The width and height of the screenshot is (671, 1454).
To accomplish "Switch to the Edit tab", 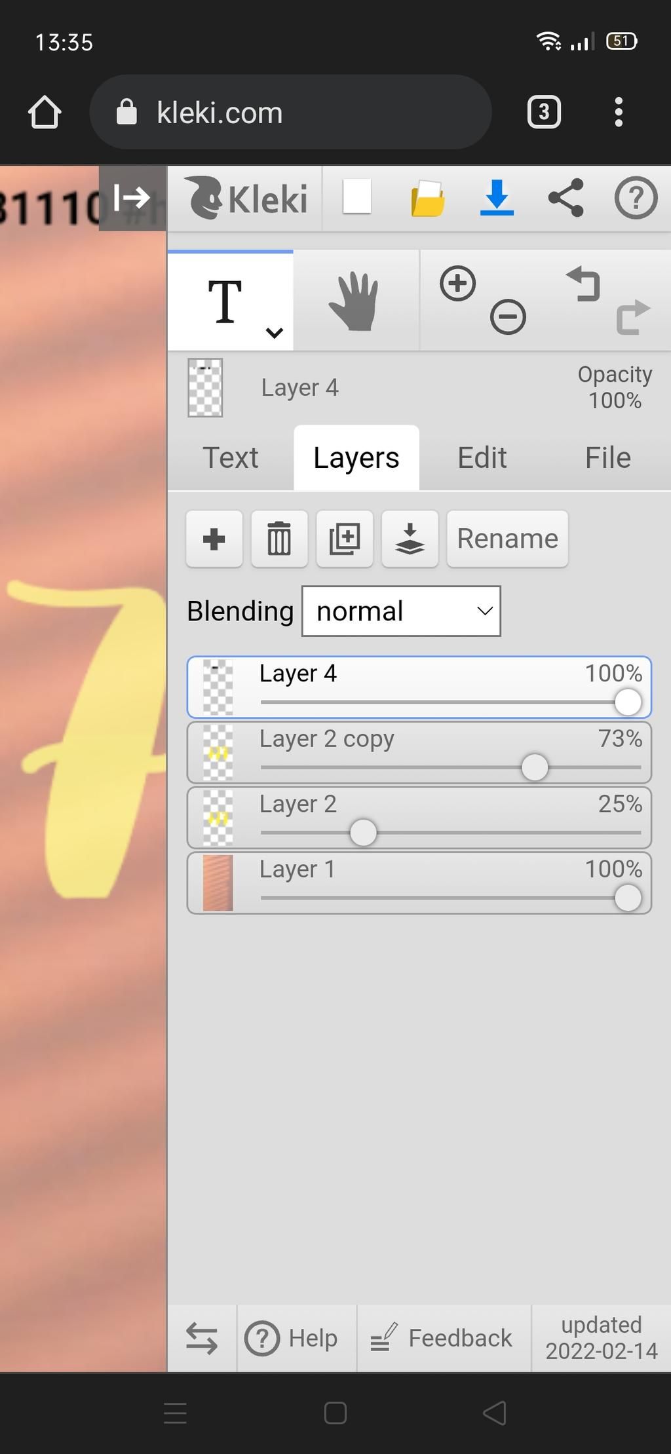I will click(482, 457).
